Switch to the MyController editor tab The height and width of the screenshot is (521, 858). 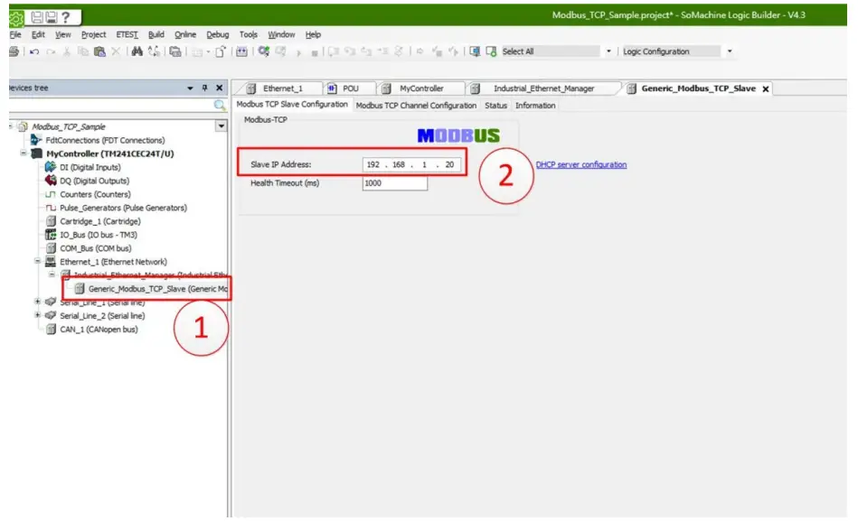coord(421,88)
